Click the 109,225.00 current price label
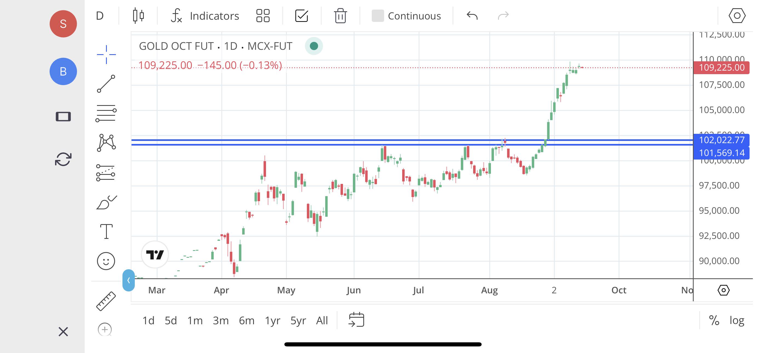 coord(721,67)
